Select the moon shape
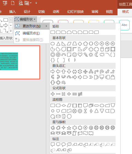Viewport: 132px width, 154px height. pyautogui.click(x=96, y=55)
